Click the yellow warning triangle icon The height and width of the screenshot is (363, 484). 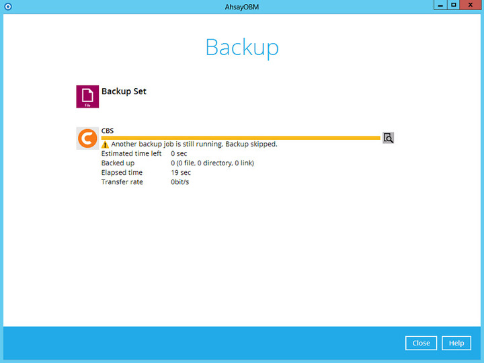click(x=106, y=145)
